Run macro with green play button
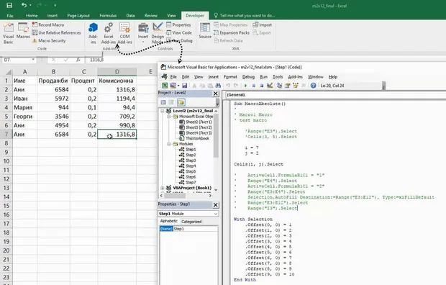The image size is (446, 285). (246, 86)
